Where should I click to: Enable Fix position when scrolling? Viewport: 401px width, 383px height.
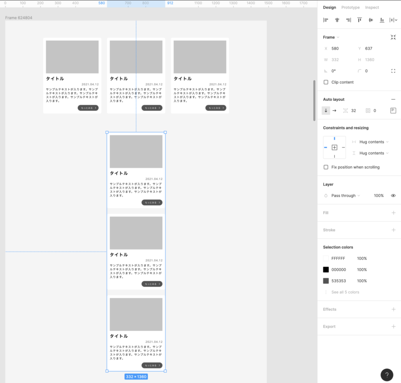[326, 167]
